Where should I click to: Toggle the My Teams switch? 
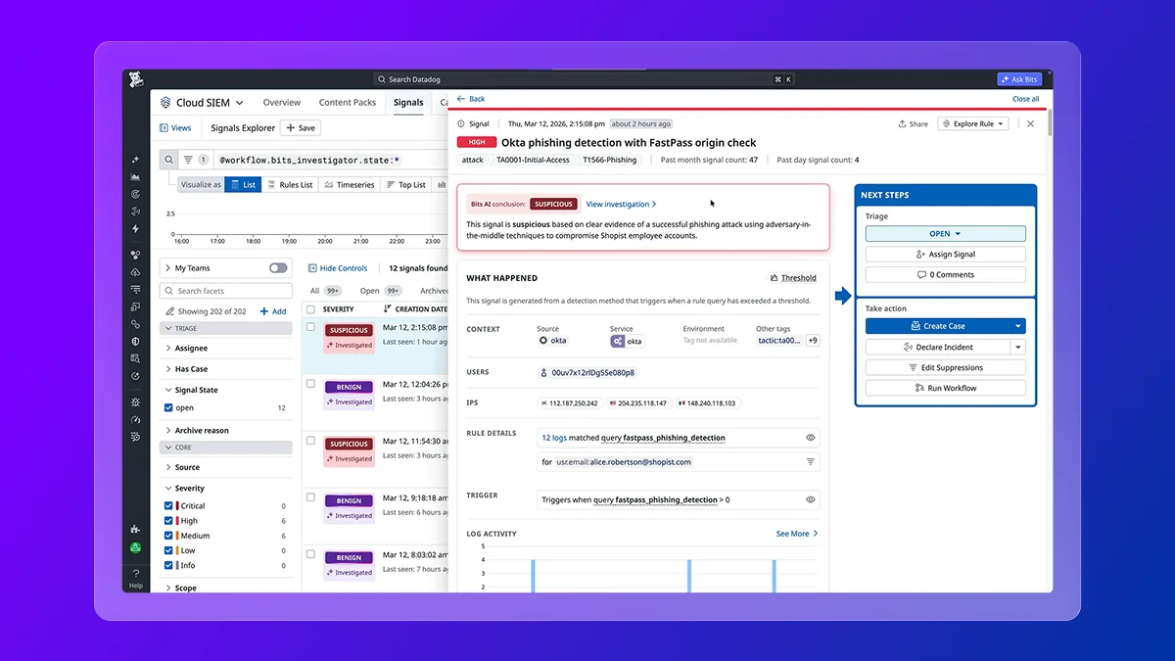tap(278, 268)
